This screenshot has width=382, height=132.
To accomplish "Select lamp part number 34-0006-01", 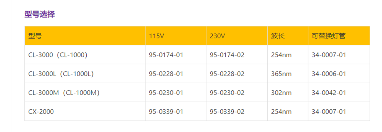I will [x=329, y=74].
